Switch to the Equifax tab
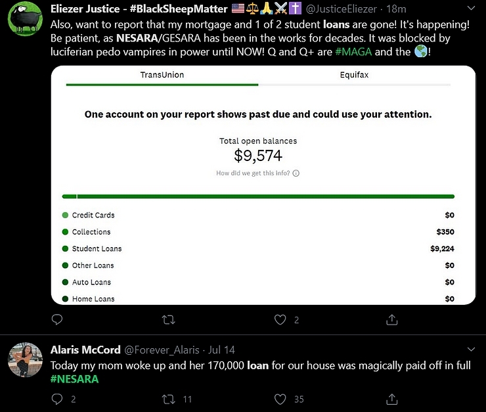Image resolution: width=486 pixels, height=412 pixels. tap(354, 75)
